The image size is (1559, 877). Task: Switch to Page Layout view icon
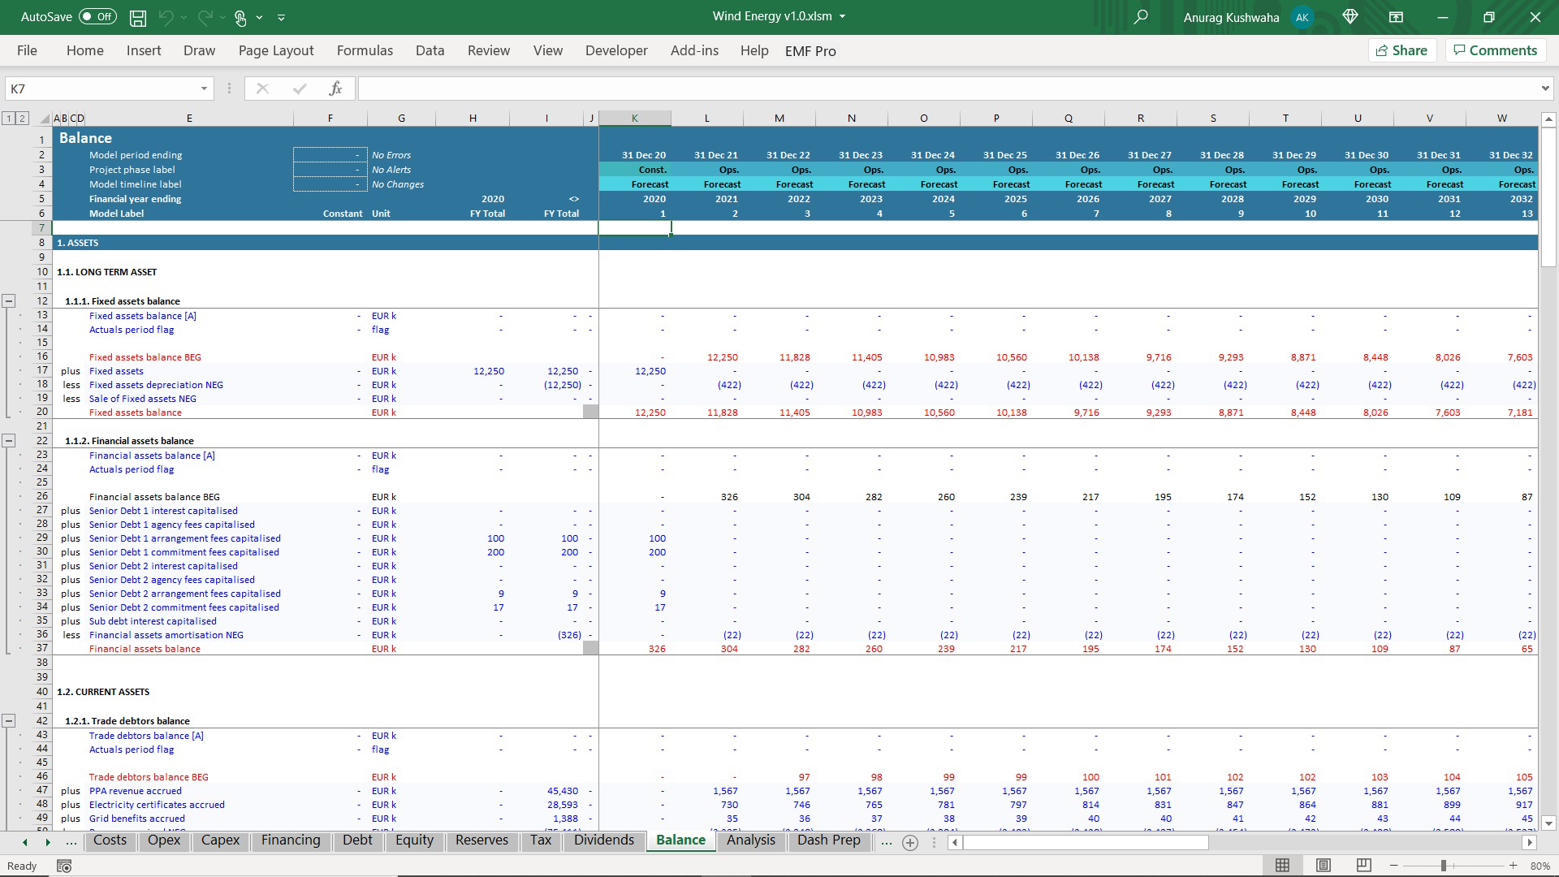click(x=1324, y=866)
